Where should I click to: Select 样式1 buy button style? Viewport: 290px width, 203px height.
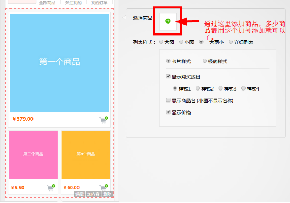tap(175, 88)
